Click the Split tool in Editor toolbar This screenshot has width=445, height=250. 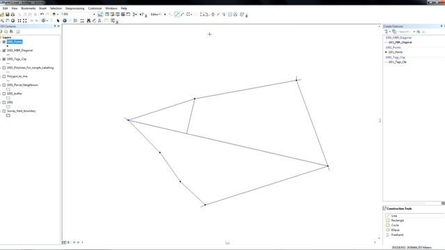click(218, 14)
